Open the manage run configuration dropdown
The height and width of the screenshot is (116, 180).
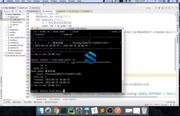coord(148,8)
